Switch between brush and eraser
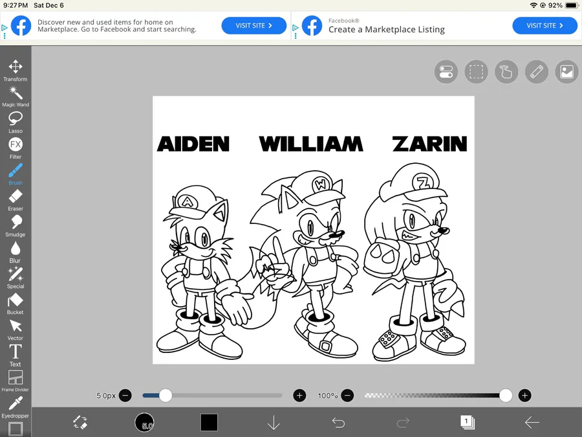582x437 pixels. [80, 423]
